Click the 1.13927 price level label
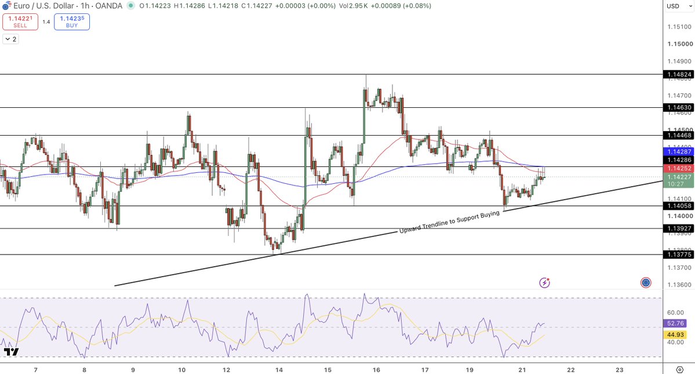The height and width of the screenshot is (374, 695). tap(679, 228)
